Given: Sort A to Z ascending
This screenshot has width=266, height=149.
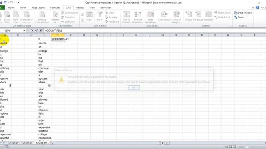Looking at the screenshot, I should pos(83,14).
